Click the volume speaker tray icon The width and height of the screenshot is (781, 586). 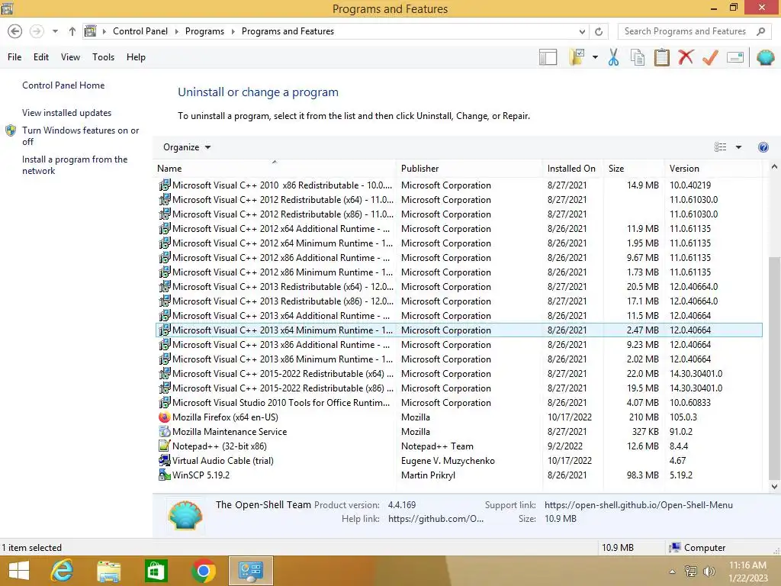tap(709, 572)
